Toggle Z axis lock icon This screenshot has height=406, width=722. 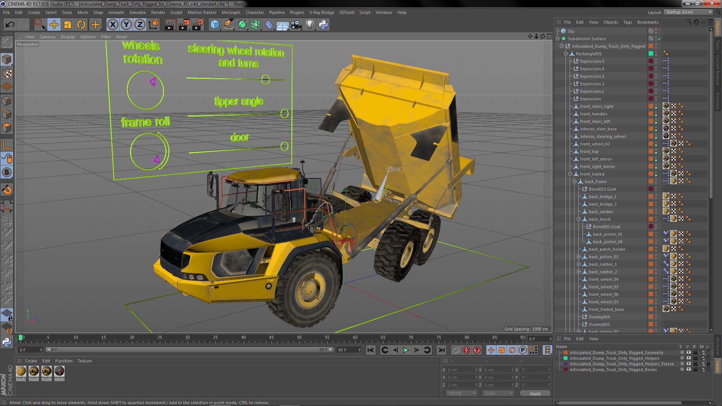(140, 25)
